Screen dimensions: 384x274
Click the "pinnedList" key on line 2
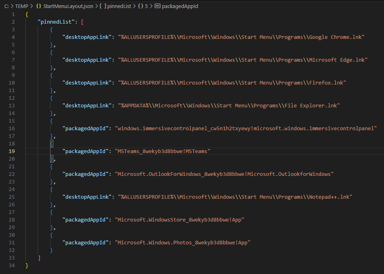58,22
